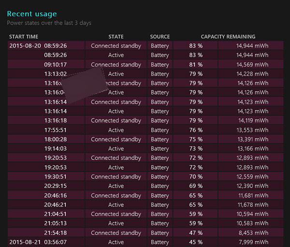The image size is (290, 247).
Task: Click the 47 % capacity percentage cell
Action: (196, 232)
